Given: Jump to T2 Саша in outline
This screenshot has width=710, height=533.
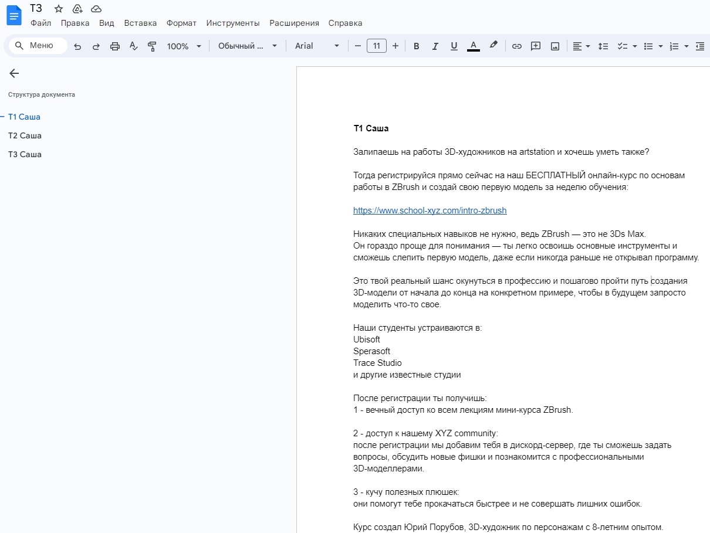Looking at the screenshot, I should pos(25,135).
